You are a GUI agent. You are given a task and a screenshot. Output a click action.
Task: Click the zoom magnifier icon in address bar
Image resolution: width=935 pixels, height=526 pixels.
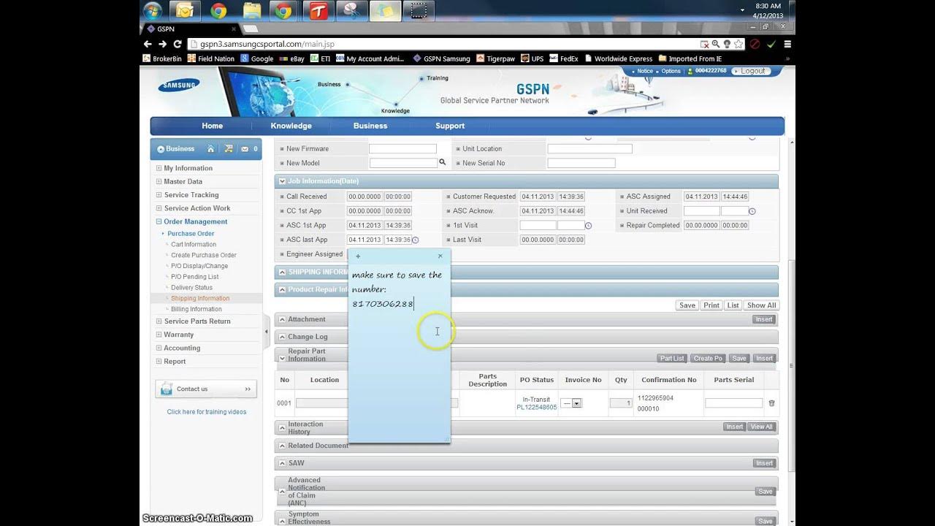point(715,44)
